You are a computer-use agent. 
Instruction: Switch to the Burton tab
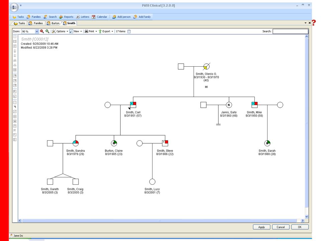[x=53, y=23]
